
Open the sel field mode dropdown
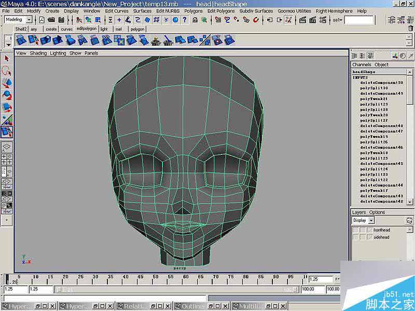337,20
